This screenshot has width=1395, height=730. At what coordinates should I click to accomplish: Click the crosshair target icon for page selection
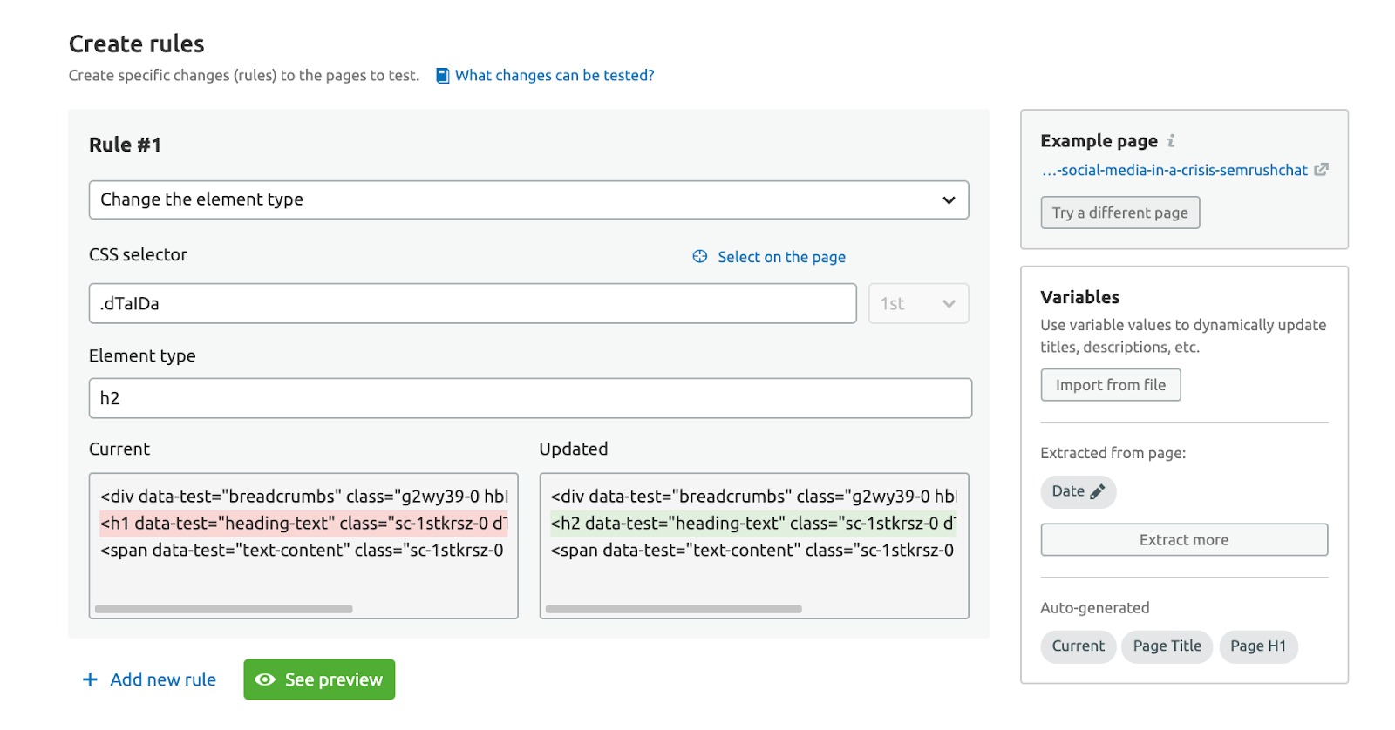click(x=700, y=256)
